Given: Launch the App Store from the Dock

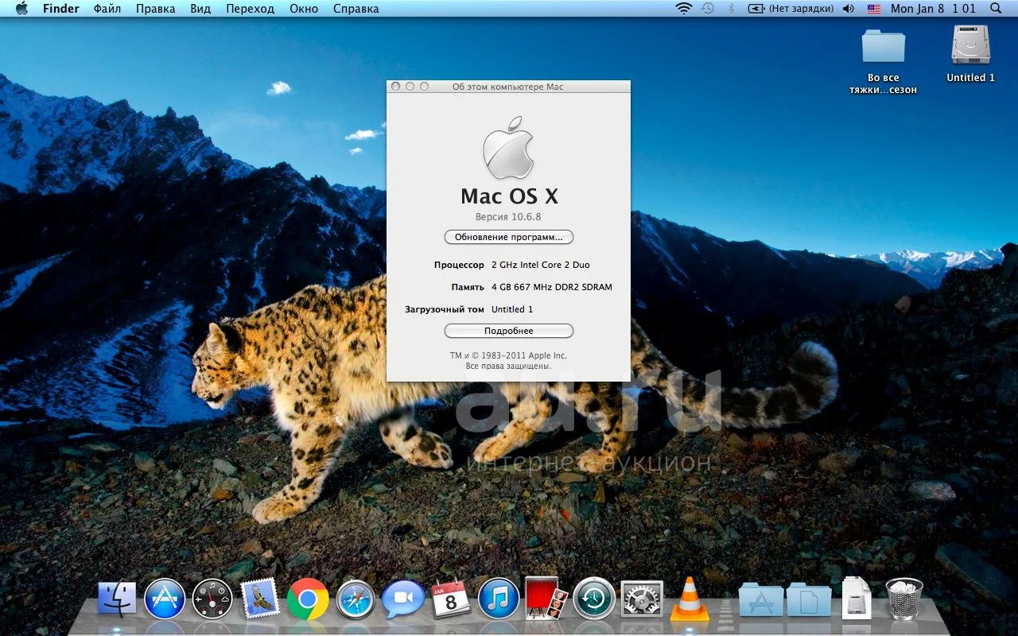Looking at the screenshot, I should click(x=165, y=599).
